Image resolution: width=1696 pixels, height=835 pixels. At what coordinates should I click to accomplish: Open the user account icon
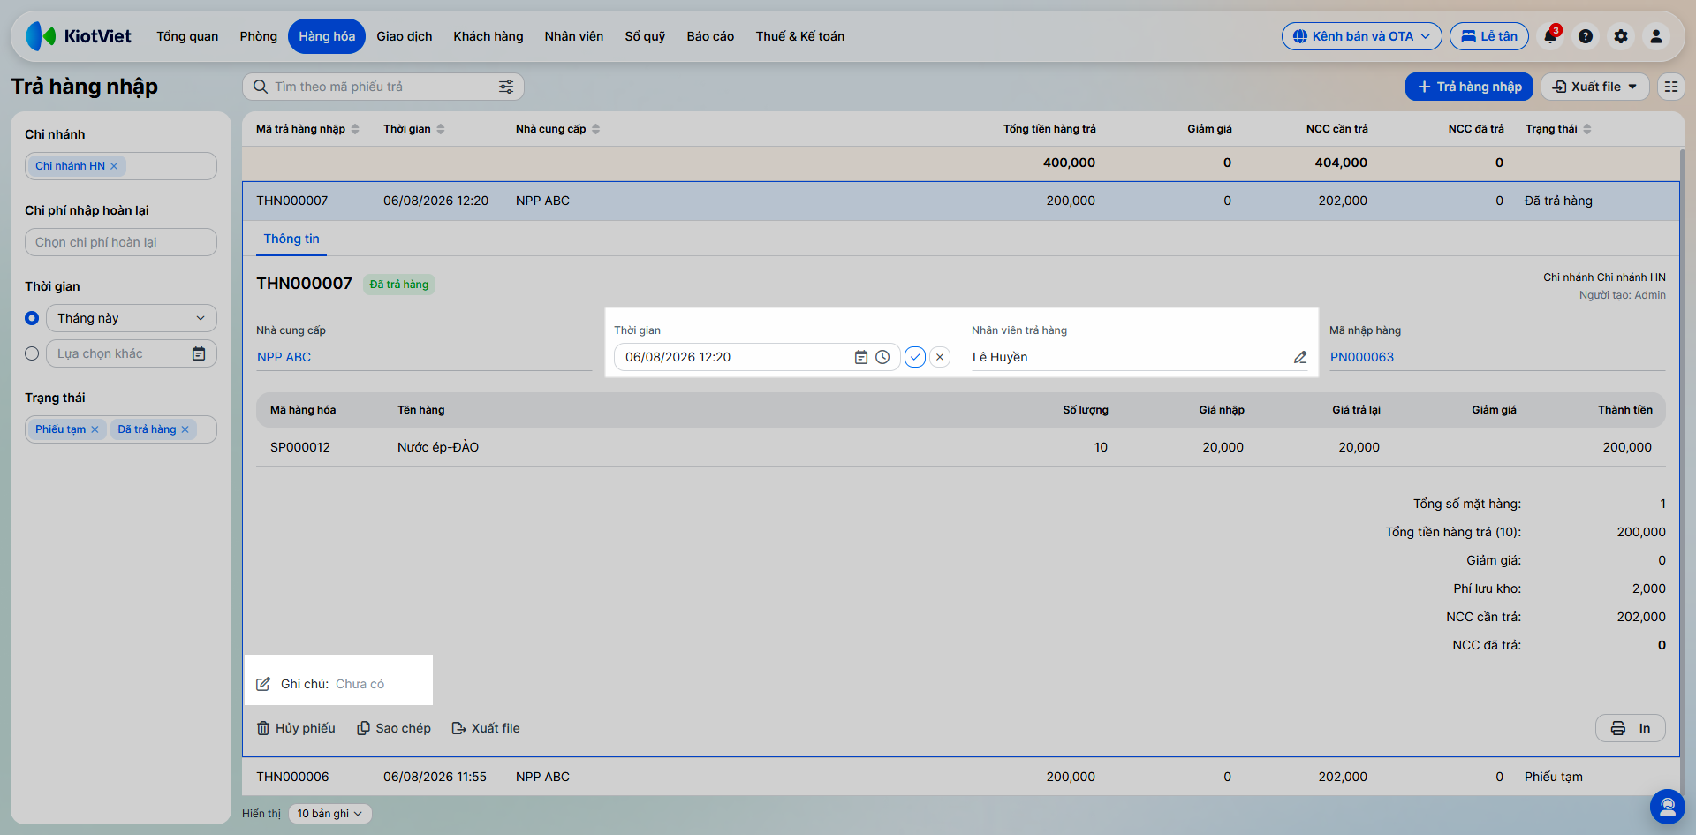point(1656,36)
